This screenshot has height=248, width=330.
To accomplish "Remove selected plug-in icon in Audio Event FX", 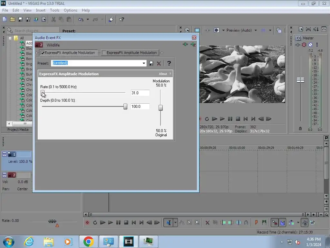I will pos(193,44).
